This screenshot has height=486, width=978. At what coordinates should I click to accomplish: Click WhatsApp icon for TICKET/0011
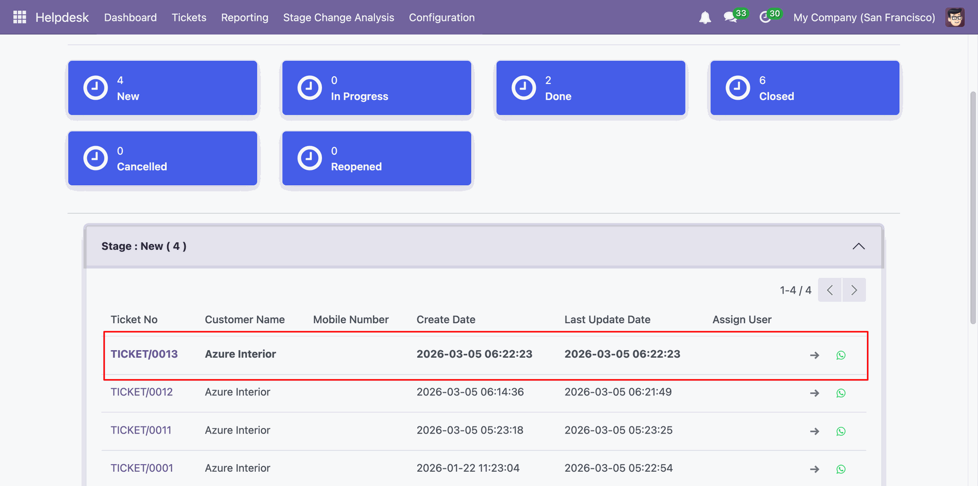841,432
